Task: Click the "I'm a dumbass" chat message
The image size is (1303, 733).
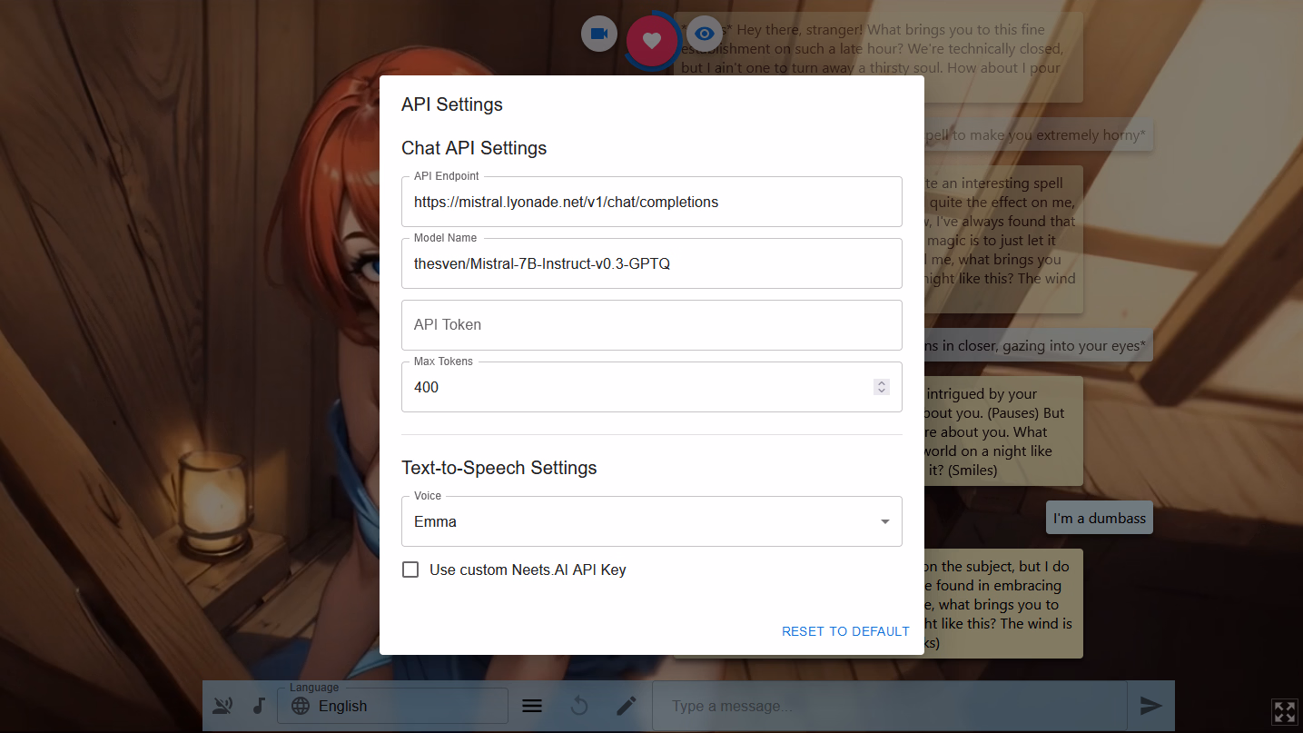Action: pyautogui.click(x=1099, y=518)
